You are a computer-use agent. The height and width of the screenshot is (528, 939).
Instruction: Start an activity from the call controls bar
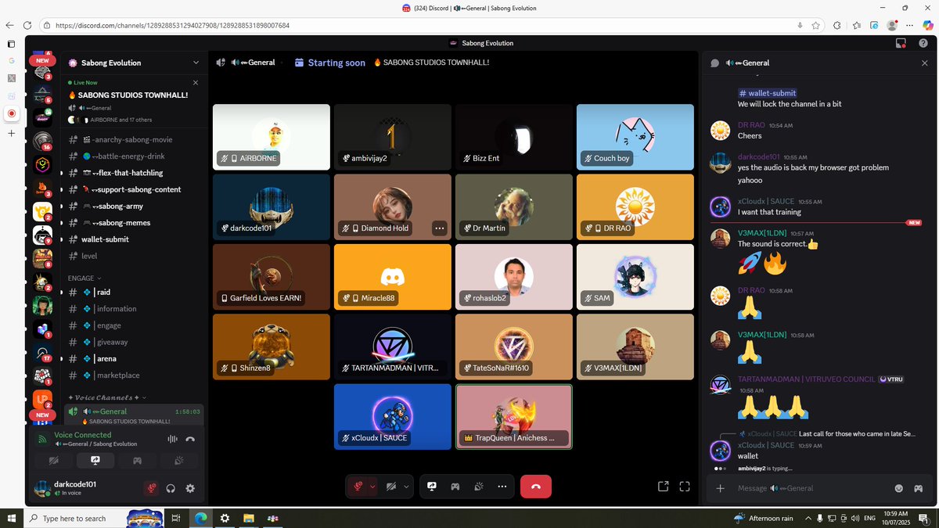[x=455, y=486]
